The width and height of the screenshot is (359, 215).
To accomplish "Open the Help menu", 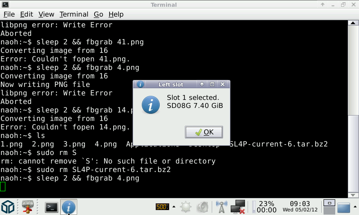I will coord(116,14).
